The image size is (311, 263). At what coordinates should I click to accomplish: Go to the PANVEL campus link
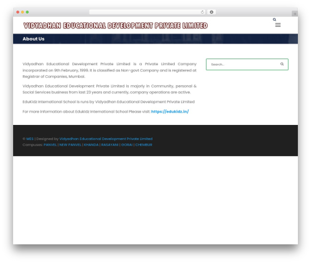point(50,145)
